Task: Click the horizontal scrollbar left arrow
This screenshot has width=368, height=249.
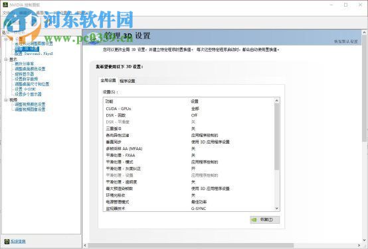Action: pos(85,246)
